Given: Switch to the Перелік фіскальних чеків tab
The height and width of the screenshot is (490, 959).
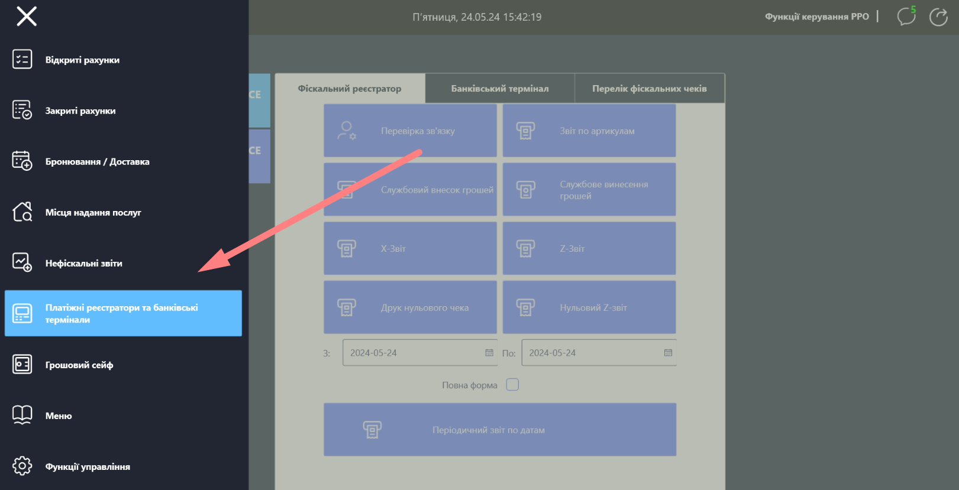Looking at the screenshot, I should click(x=649, y=89).
